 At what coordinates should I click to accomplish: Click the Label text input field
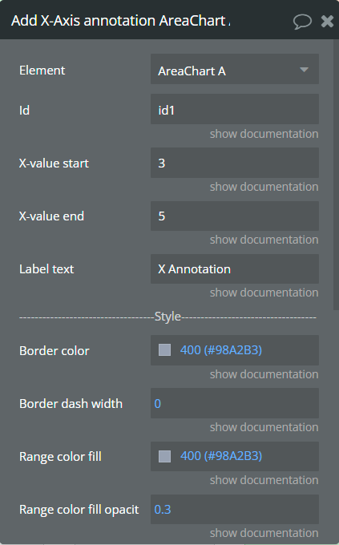[x=234, y=268]
